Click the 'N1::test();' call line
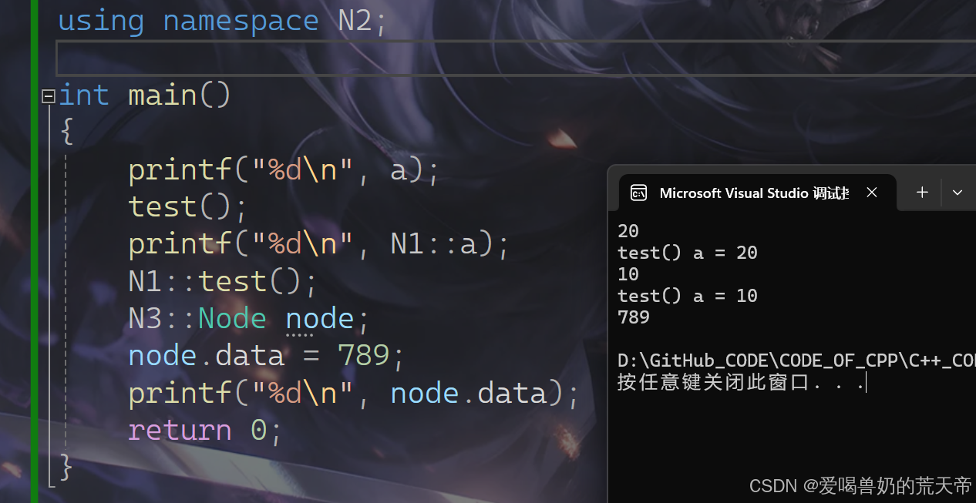Screen dimensions: 976x503 coord(223,281)
